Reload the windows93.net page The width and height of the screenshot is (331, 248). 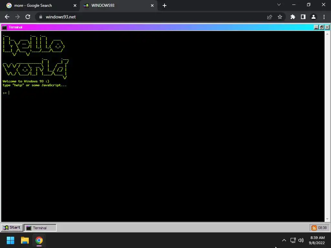[28, 17]
